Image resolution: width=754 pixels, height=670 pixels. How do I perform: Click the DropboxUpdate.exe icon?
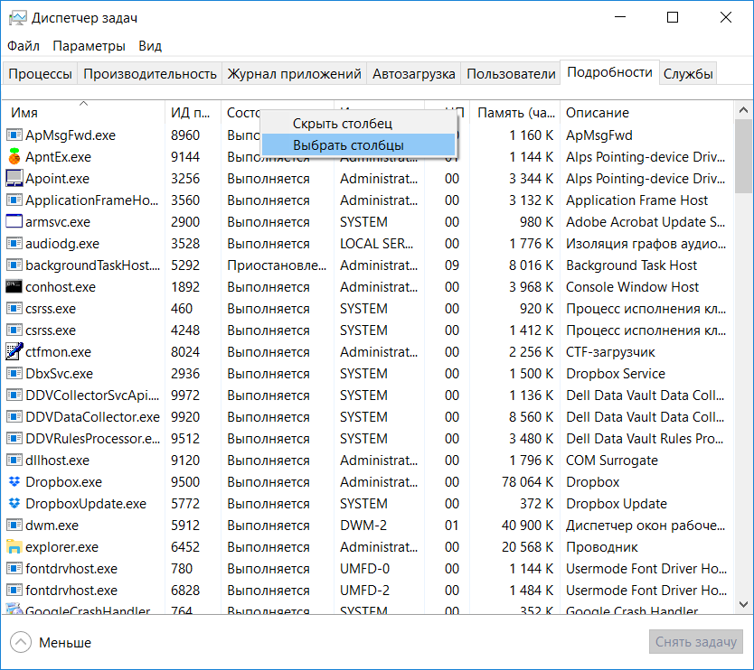14,504
